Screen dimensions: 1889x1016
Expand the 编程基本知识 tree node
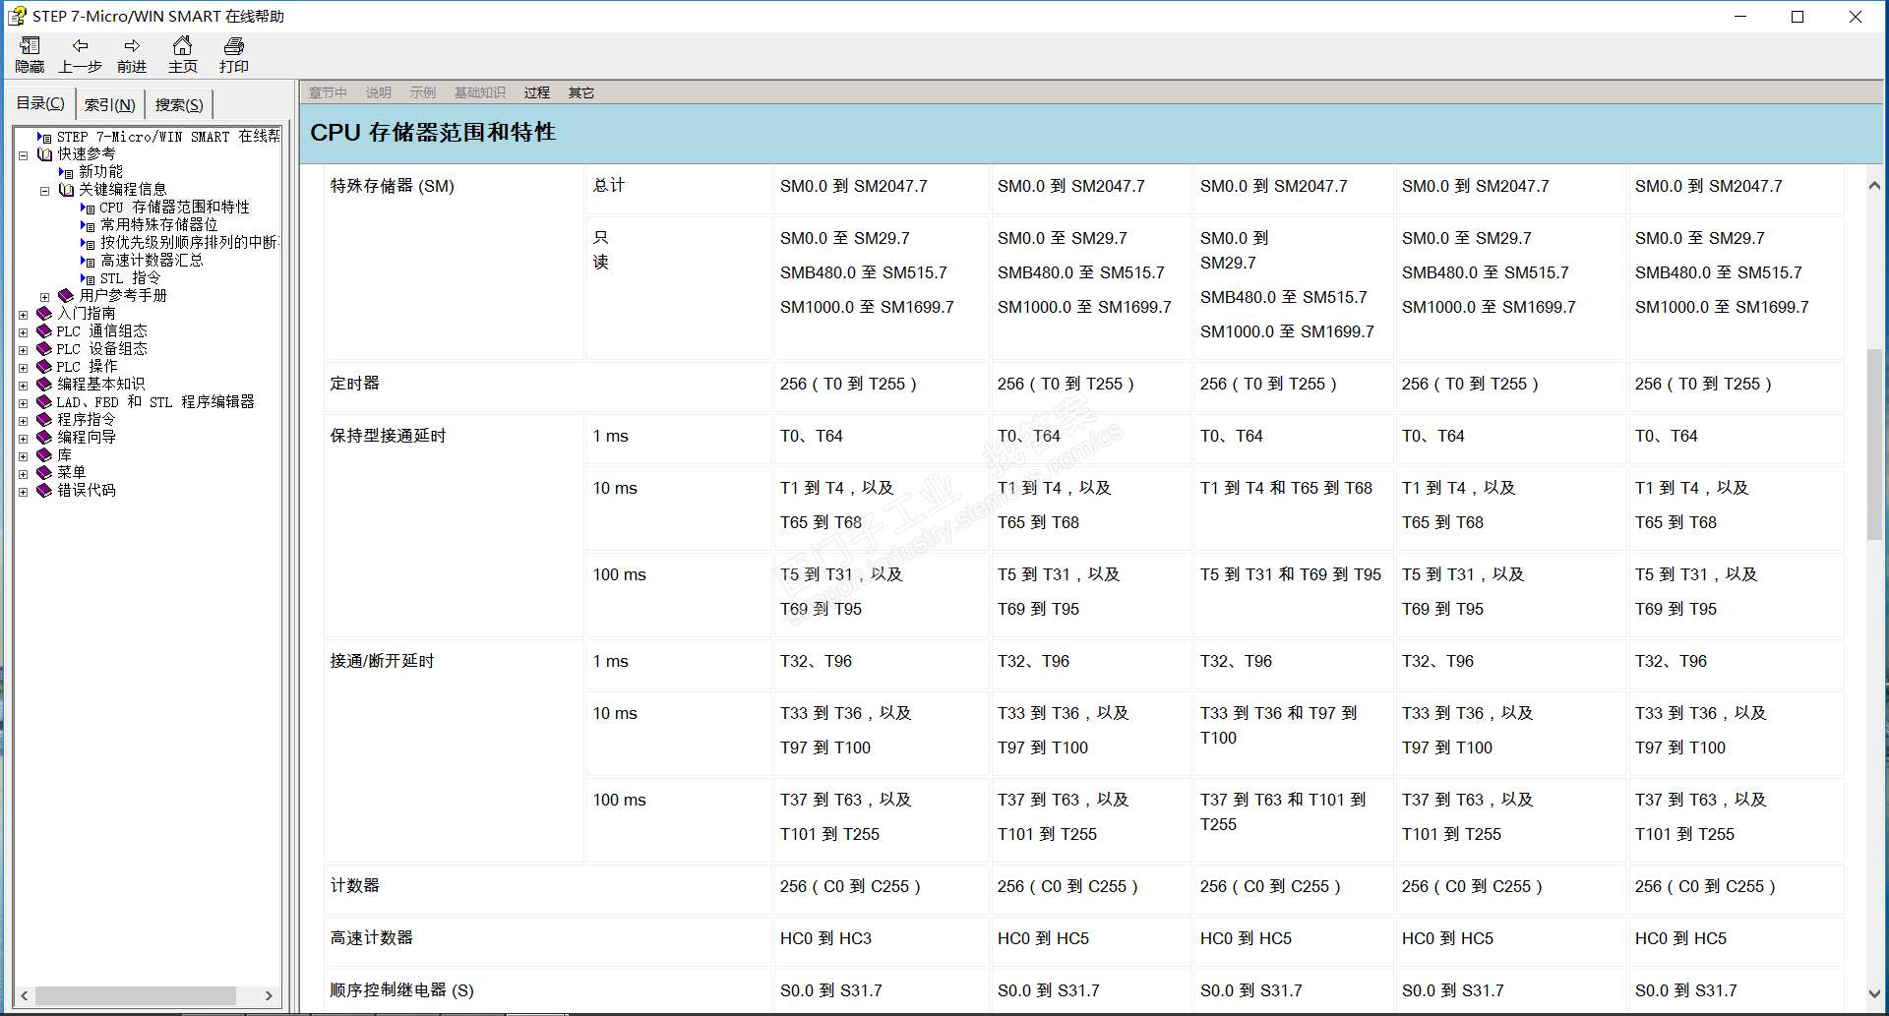pyautogui.click(x=23, y=386)
